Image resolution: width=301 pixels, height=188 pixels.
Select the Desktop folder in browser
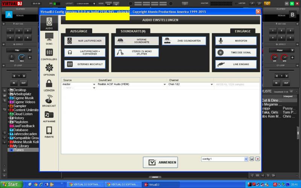pos(20,90)
